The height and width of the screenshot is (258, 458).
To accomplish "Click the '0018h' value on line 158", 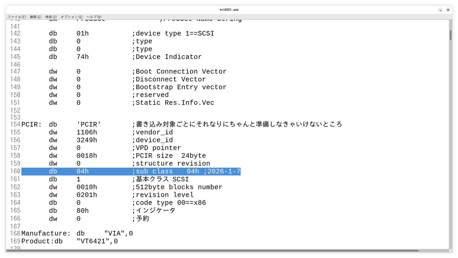I will (87, 156).
